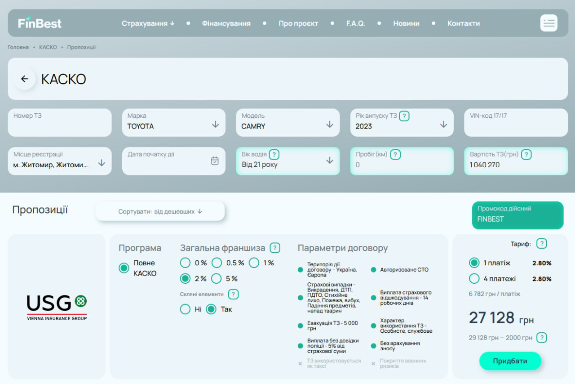The width and height of the screenshot is (575, 384).
Task: Click help icon beside Загальна франшиза
Action: (275, 248)
